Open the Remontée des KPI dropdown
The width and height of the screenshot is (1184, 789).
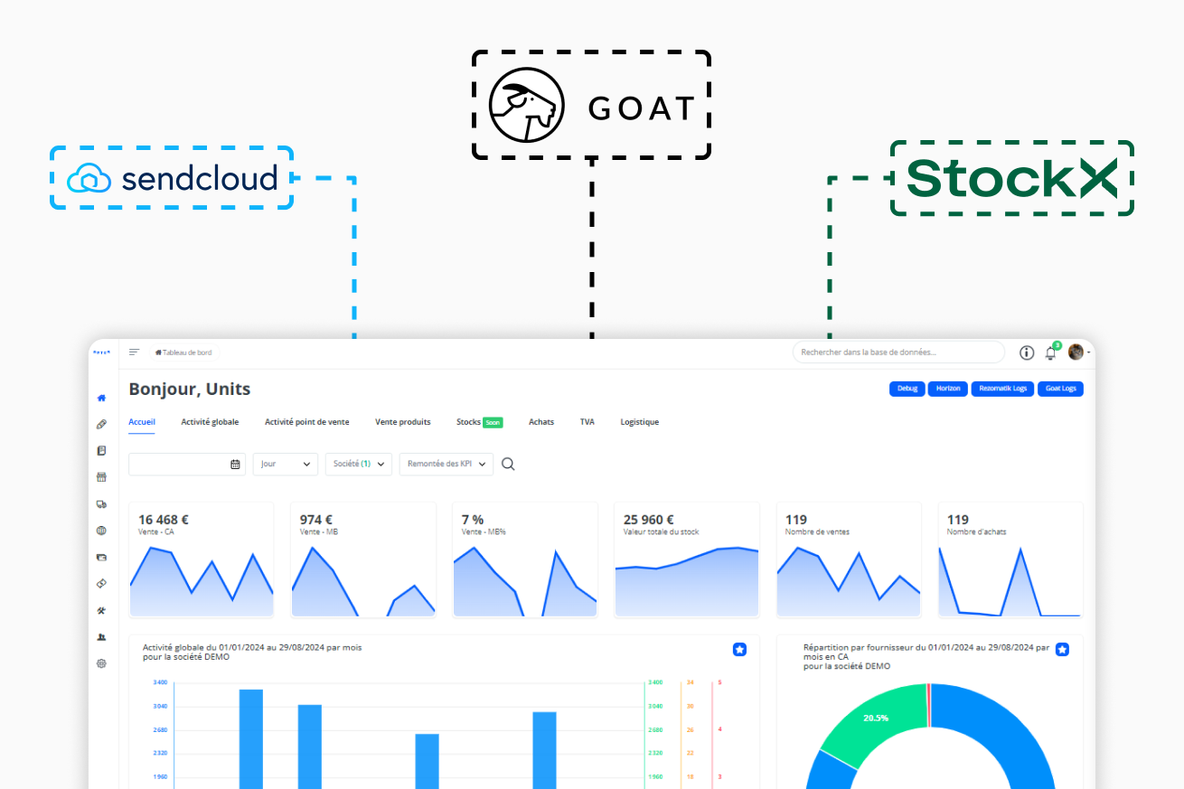click(x=446, y=464)
